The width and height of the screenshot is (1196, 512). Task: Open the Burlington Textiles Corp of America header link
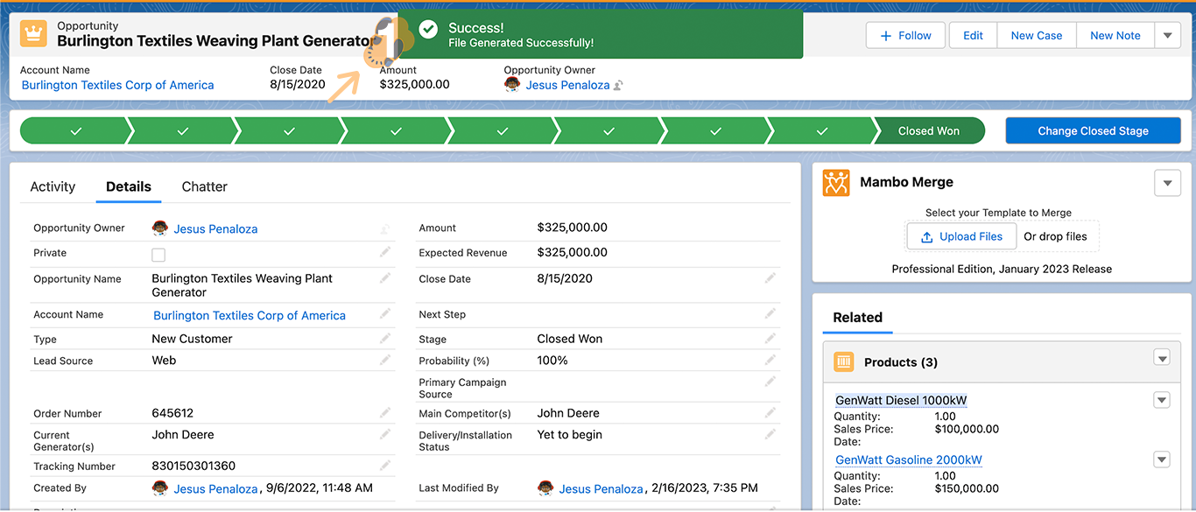click(117, 85)
